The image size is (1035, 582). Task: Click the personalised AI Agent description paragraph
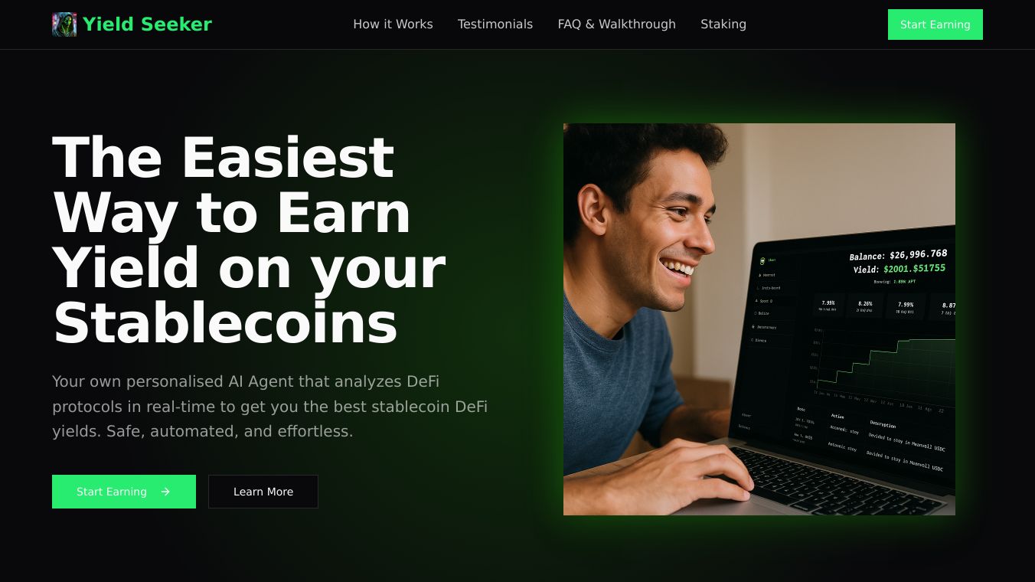coord(269,406)
